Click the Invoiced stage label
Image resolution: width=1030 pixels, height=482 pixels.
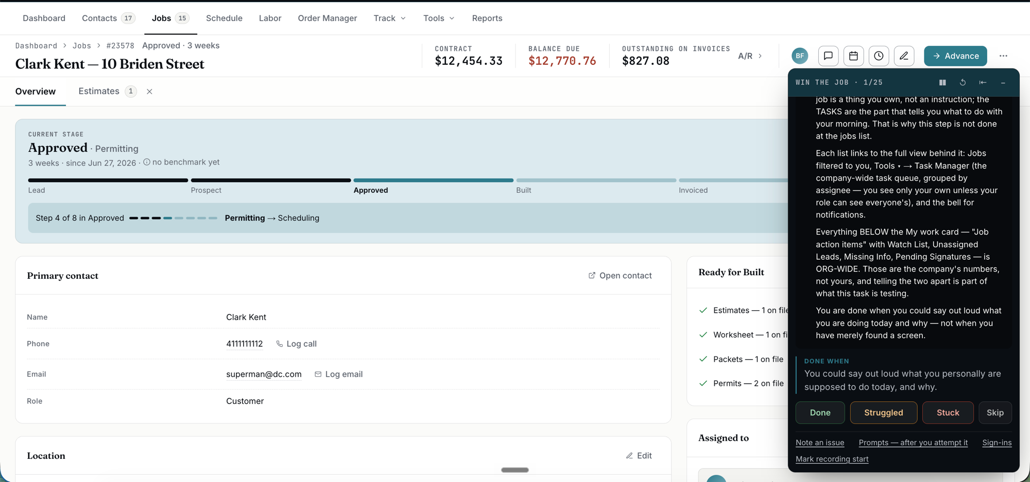(x=693, y=190)
